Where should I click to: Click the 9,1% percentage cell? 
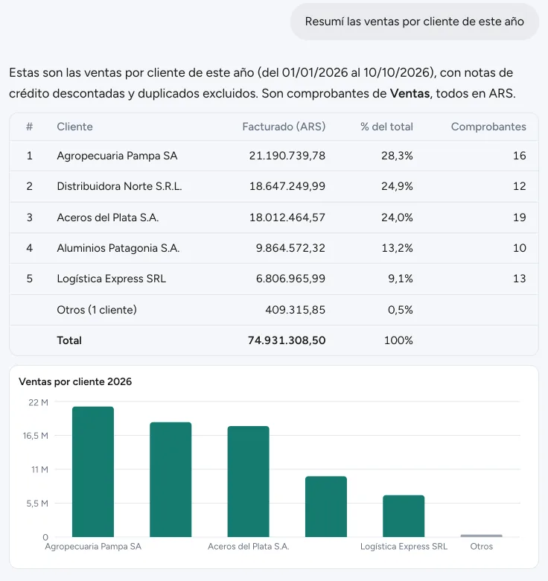click(x=401, y=279)
